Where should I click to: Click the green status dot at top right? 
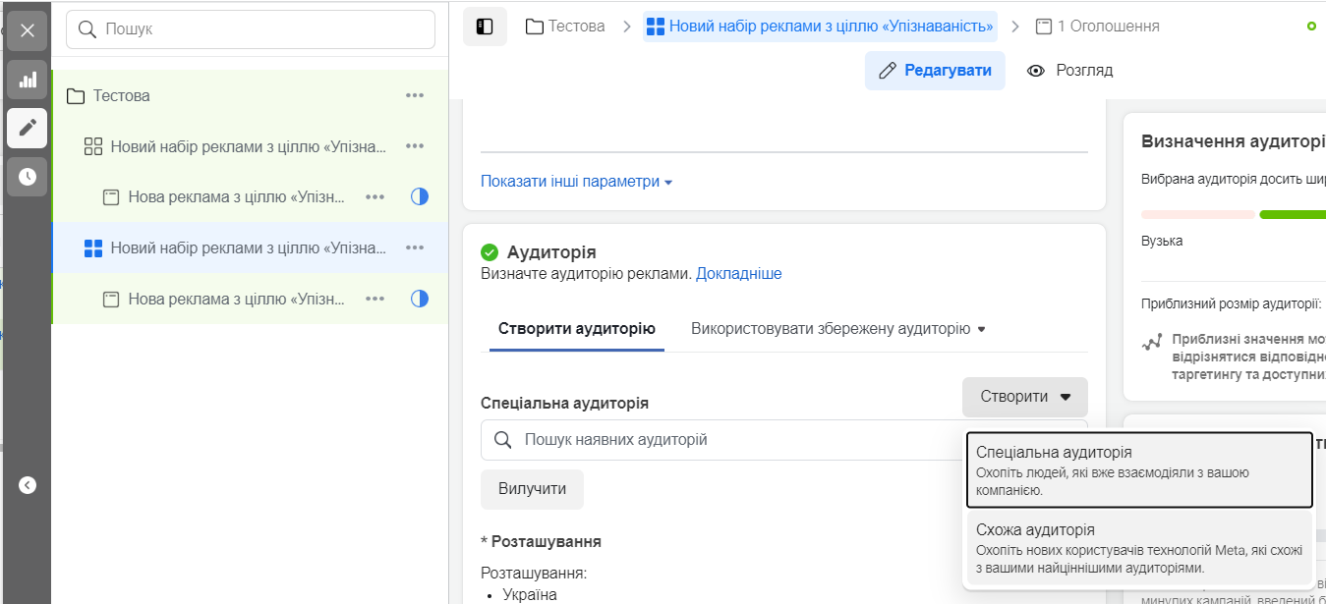(1311, 27)
